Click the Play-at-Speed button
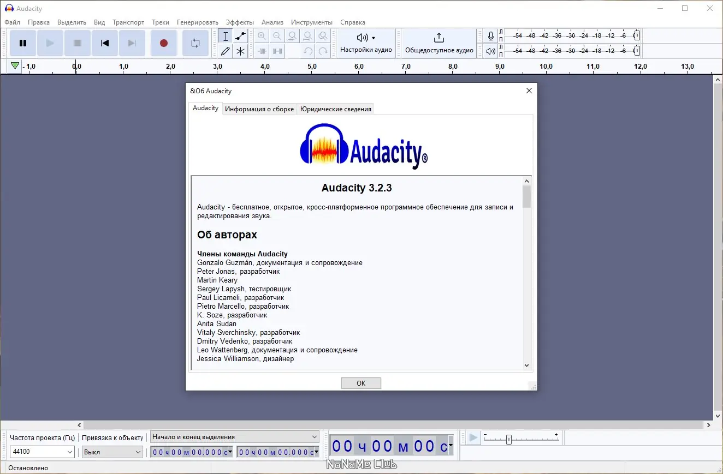The height and width of the screenshot is (474, 723). [x=473, y=438]
